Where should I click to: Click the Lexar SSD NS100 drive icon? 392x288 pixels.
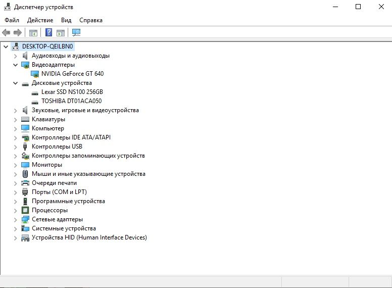click(x=35, y=93)
